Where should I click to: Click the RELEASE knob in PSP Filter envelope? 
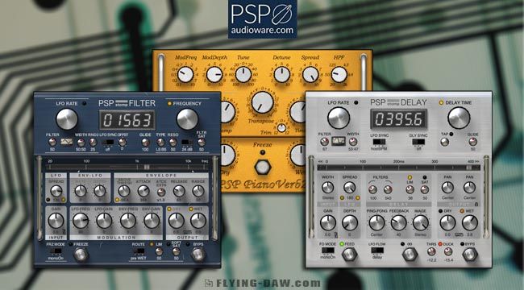(179, 191)
